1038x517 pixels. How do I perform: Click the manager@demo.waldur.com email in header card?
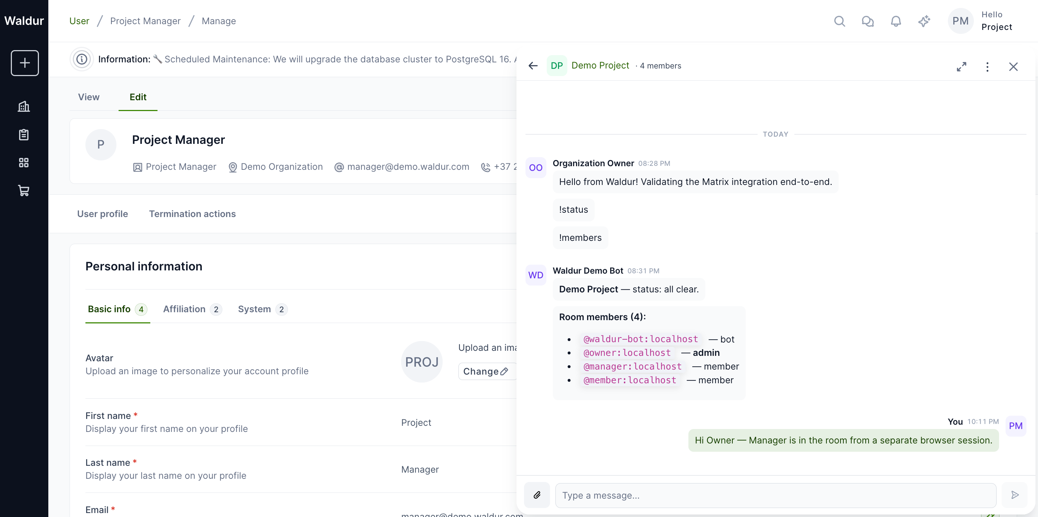tap(408, 167)
